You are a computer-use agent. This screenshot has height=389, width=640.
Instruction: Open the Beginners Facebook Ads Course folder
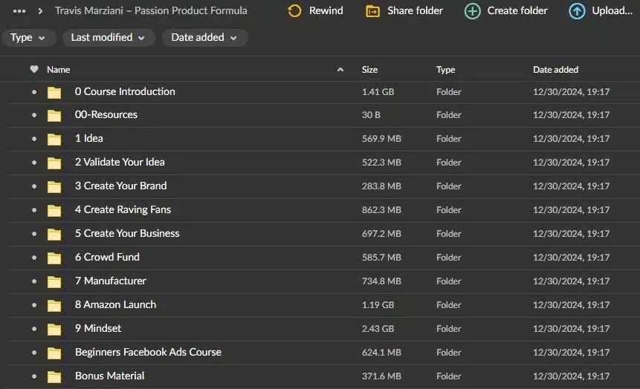click(148, 353)
